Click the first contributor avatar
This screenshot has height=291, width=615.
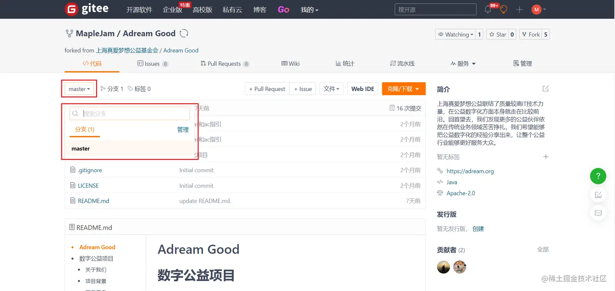pos(443,267)
